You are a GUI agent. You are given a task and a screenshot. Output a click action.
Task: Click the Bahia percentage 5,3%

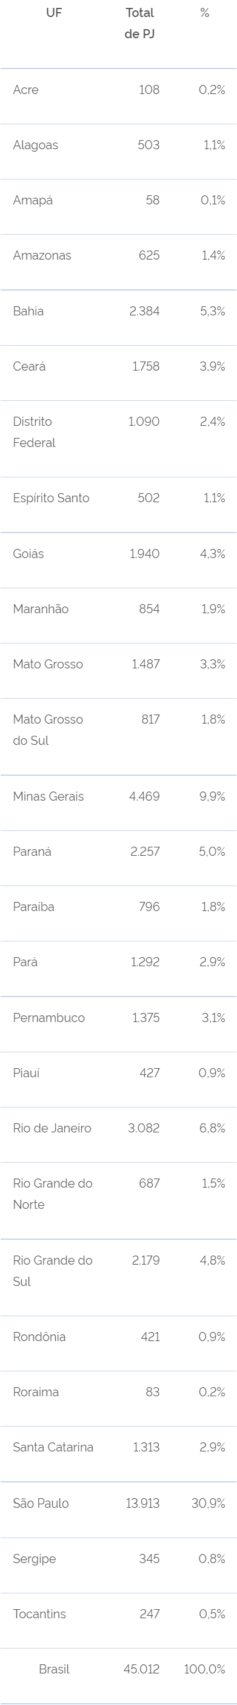click(213, 311)
